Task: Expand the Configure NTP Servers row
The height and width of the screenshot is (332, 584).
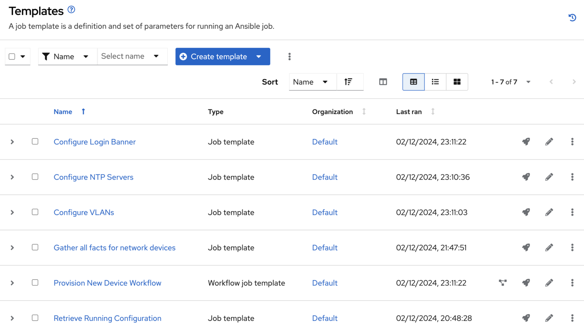Action: [x=12, y=177]
